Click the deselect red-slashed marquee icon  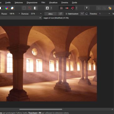pyautogui.click(x=30, y=8)
